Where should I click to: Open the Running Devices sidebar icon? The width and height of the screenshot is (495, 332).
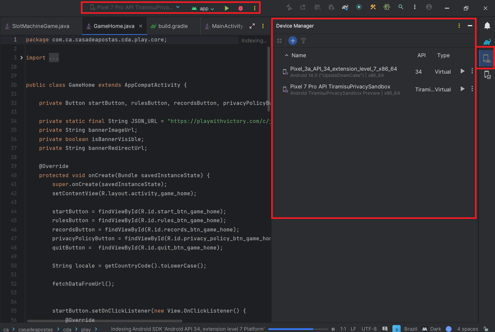[x=488, y=74]
